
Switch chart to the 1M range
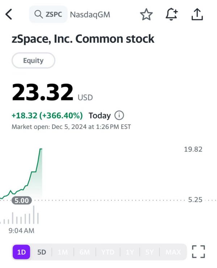pyautogui.click(x=63, y=252)
